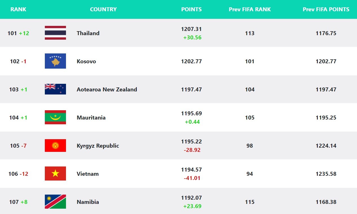The height and width of the screenshot is (214, 357).
Task: Sort by the RANK column header
Action: [18, 9]
